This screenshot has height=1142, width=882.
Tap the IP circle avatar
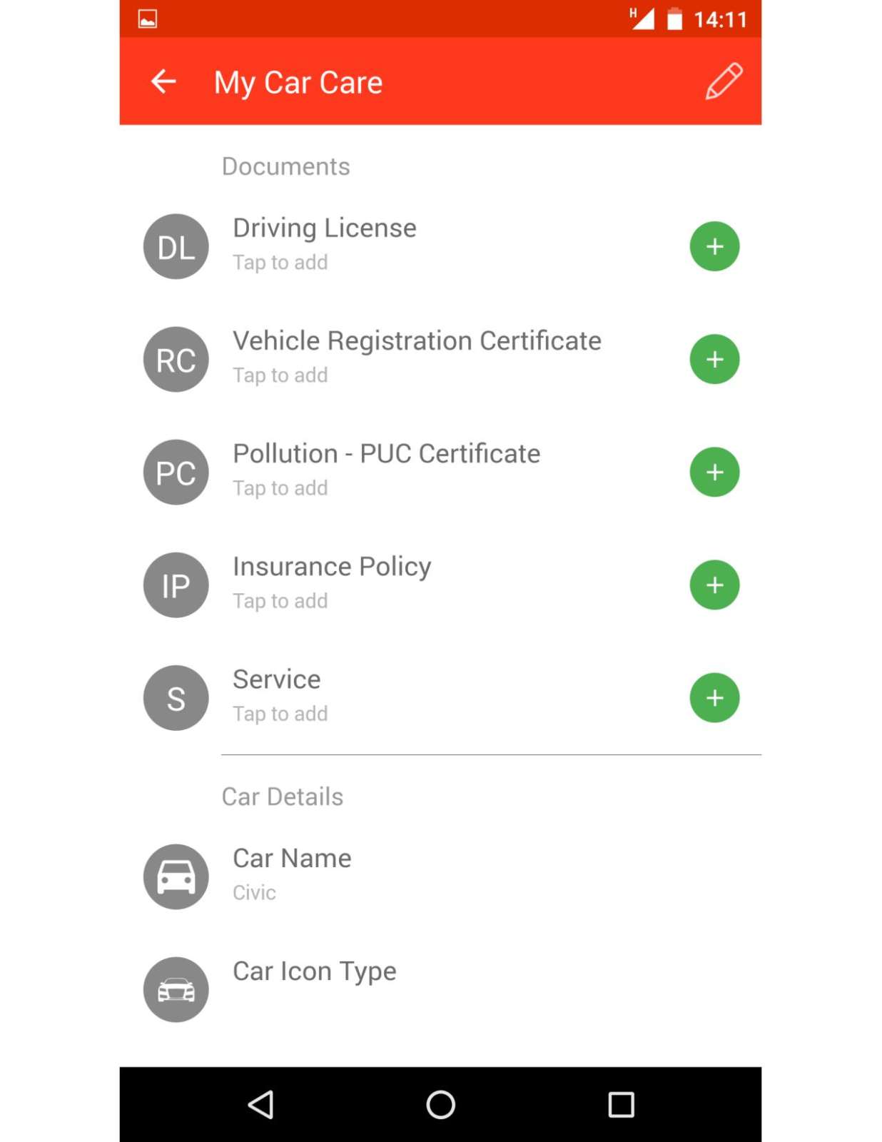(x=176, y=585)
